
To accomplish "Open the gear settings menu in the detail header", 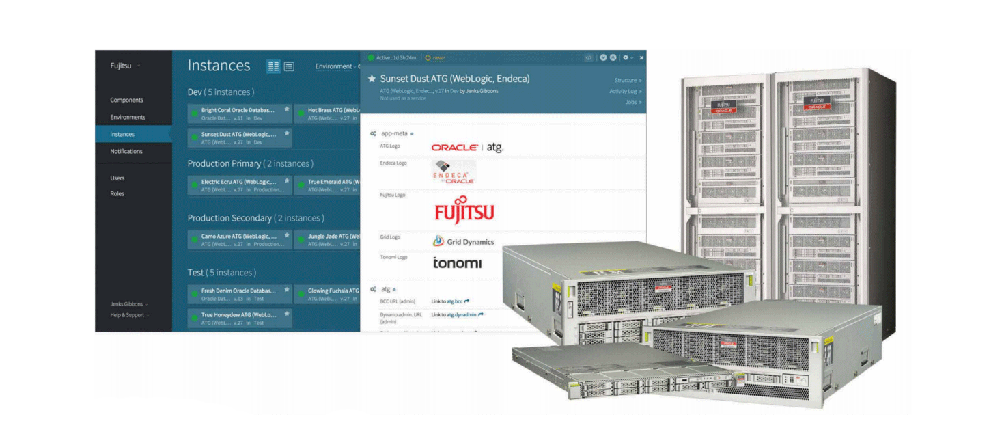I will pyautogui.click(x=627, y=57).
